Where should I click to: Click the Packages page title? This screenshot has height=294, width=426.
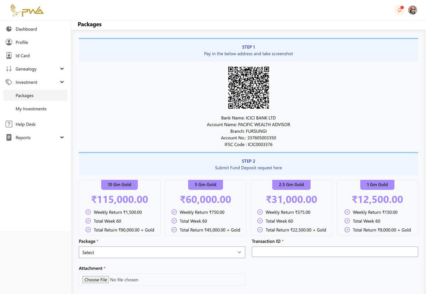pos(89,24)
